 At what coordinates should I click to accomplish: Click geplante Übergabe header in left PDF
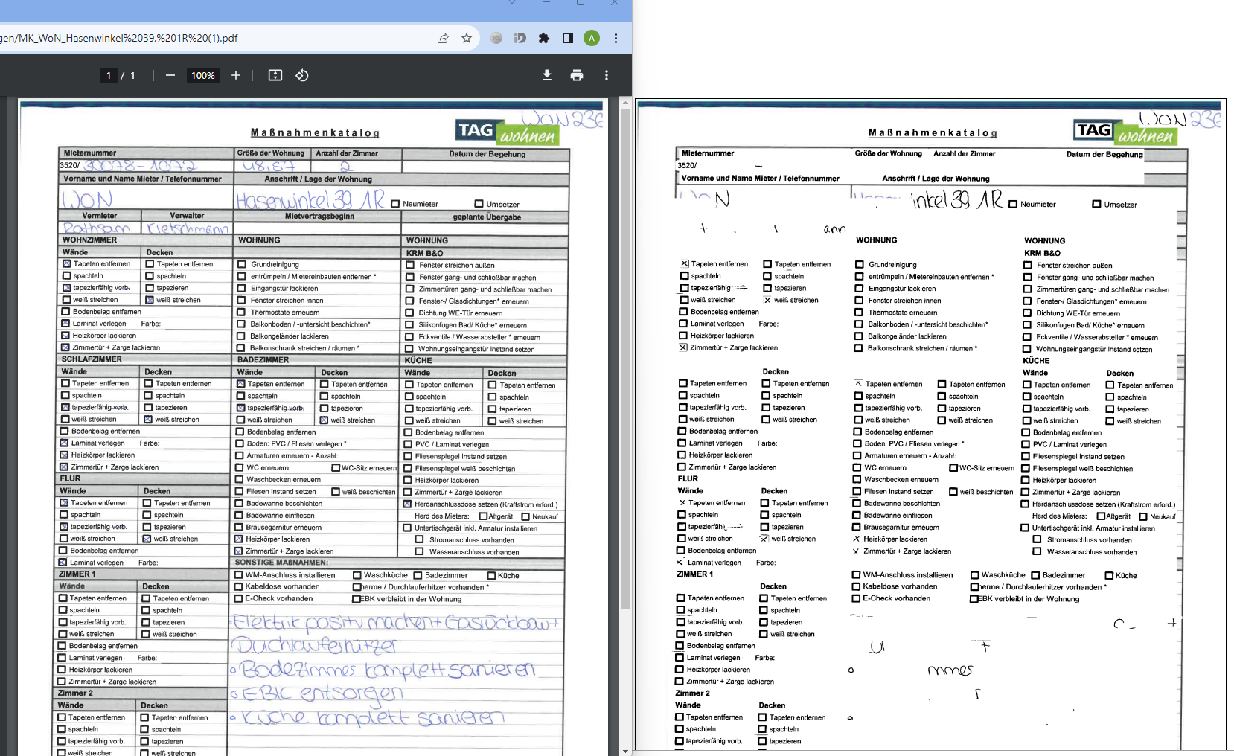pos(487,217)
